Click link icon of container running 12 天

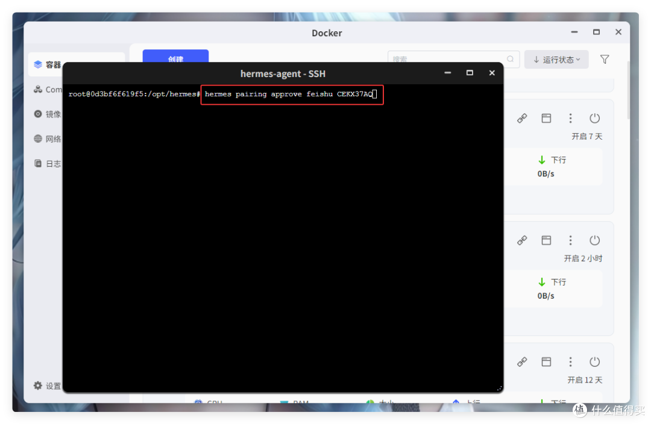[522, 362]
